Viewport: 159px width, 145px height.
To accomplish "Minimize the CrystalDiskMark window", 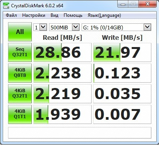I will [123, 5].
